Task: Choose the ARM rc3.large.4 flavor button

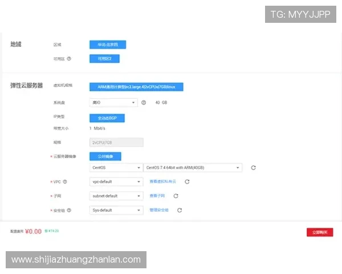Action: [x=136, y=87]
